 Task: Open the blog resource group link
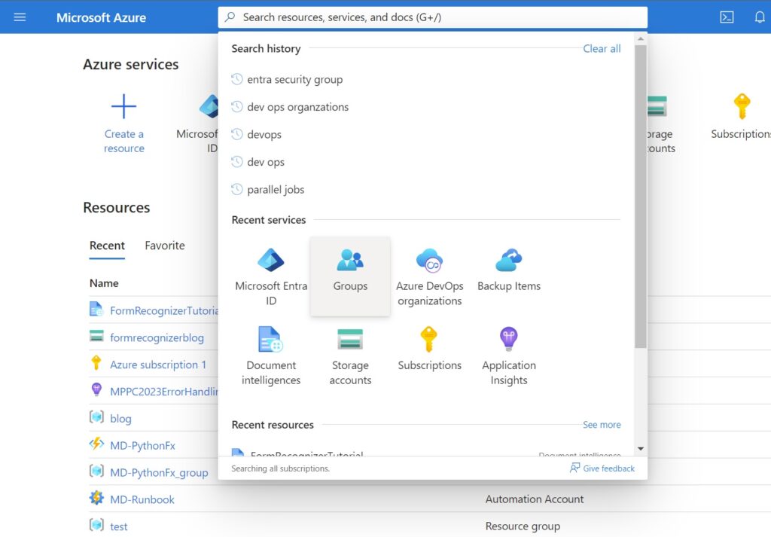point(120,419)
